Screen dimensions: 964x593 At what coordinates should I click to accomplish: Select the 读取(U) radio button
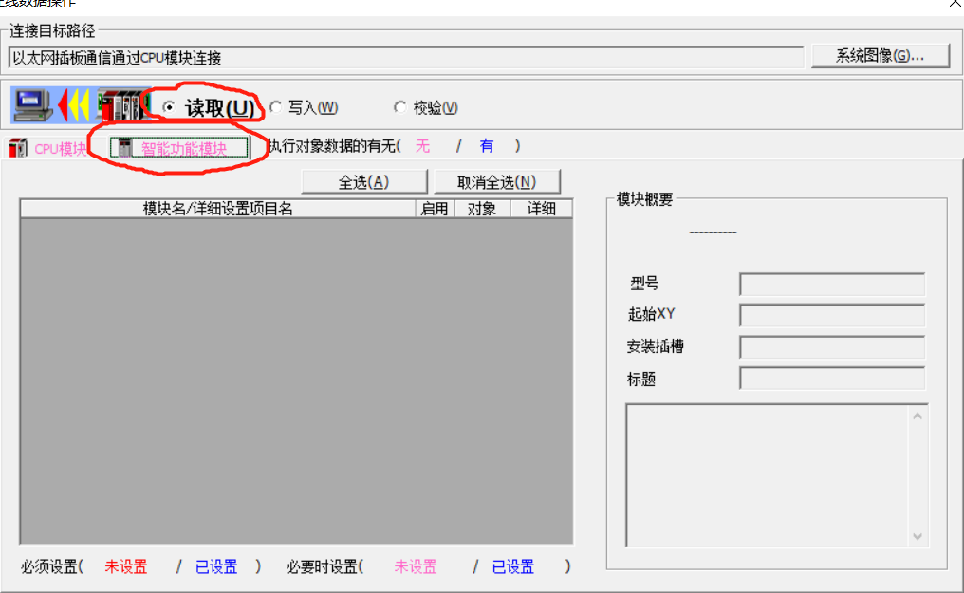(x=170, y=108)
